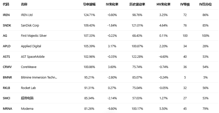Open the CoreWeave stock name
Viewport: 219px width, 113px height.
click(x=29, y=67)
